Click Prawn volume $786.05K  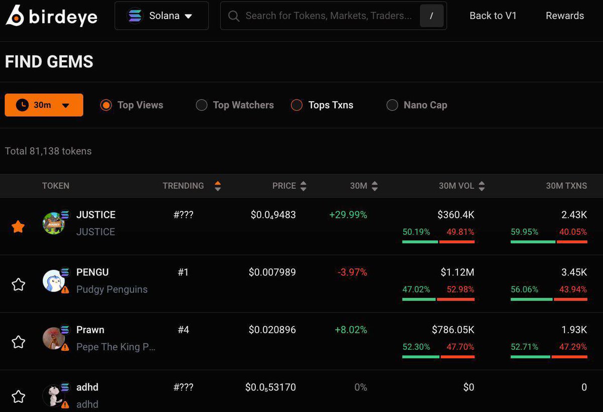click(453, 330)
